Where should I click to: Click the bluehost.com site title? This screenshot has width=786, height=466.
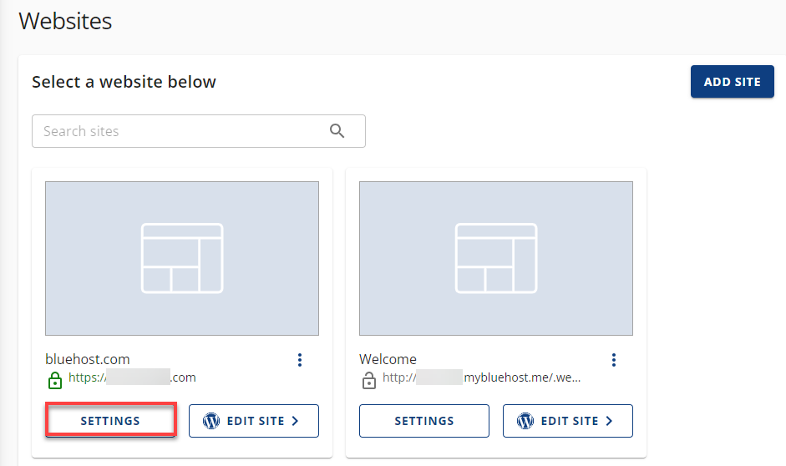88,359
